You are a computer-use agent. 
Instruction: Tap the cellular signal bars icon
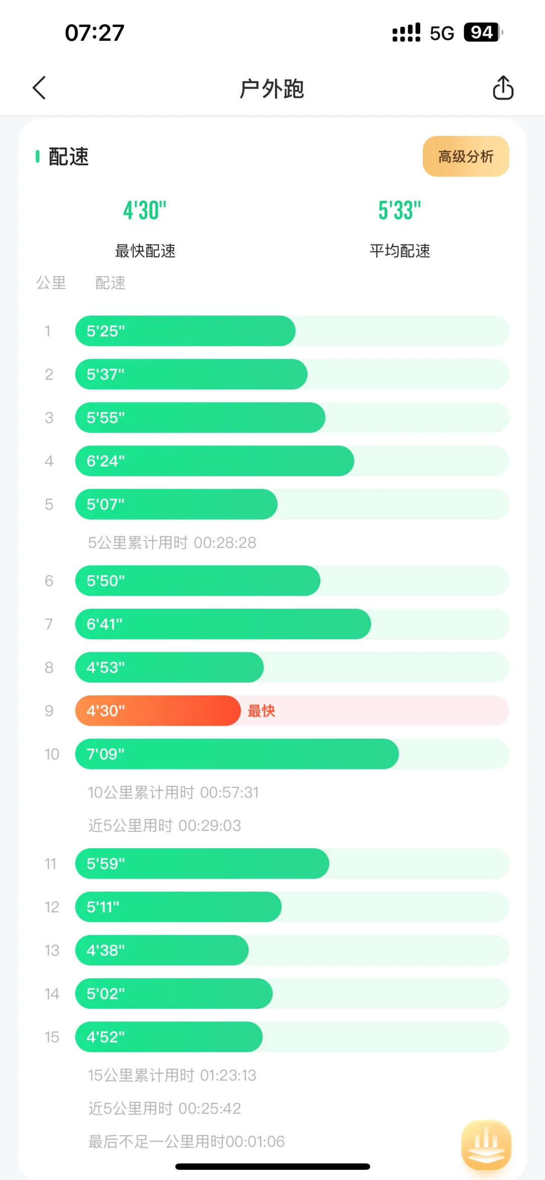[x=406, y=33]
